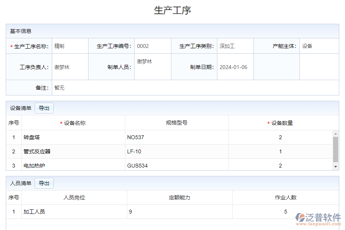This screenshot has width=345, height=230.
Task: Click the export button in 设备清单 section
Action: 44,108
